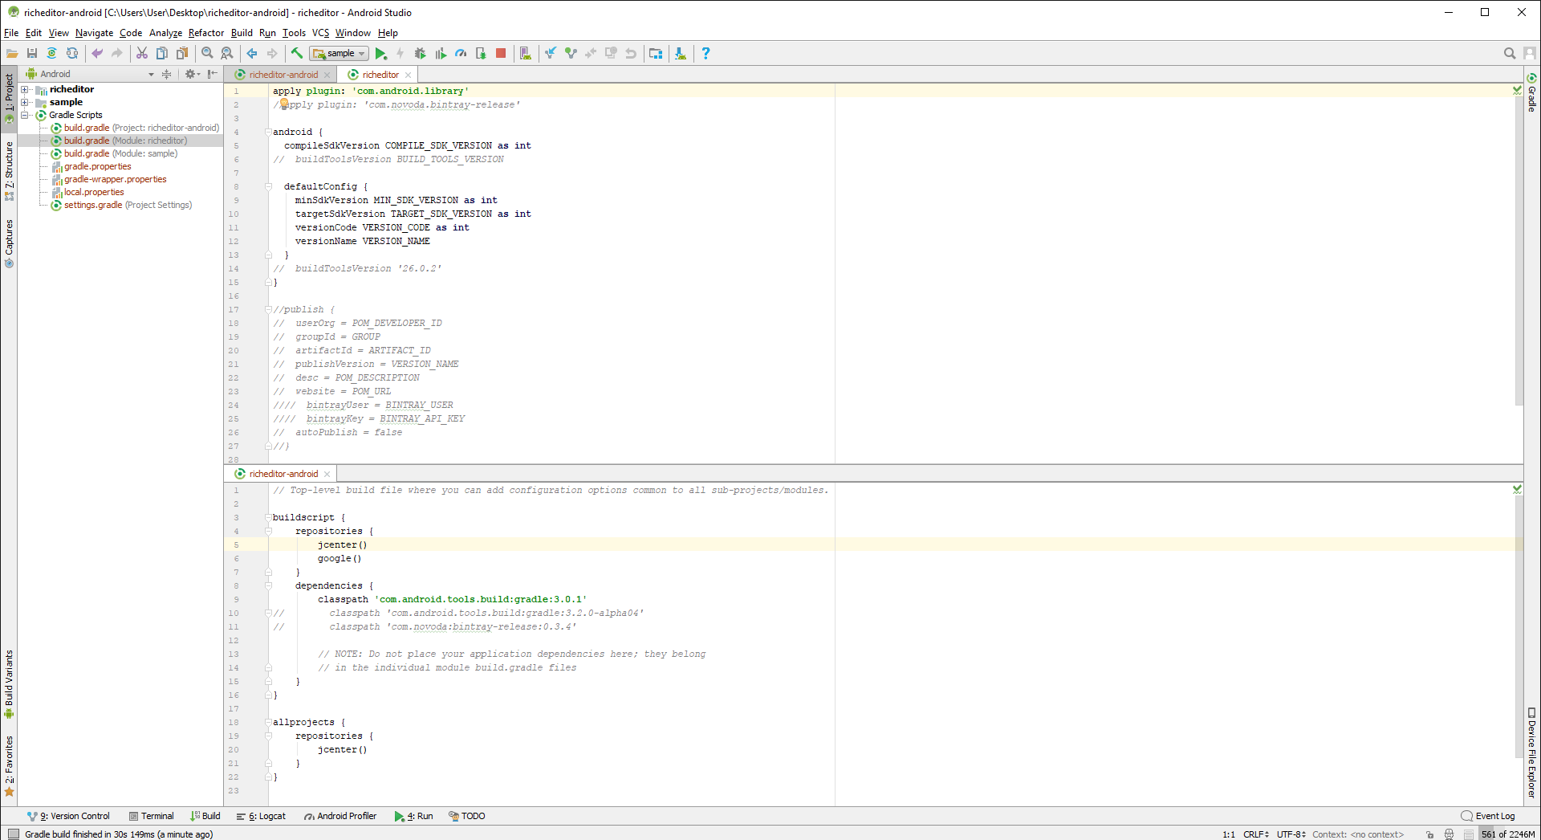The image size is (1541, 840).
Task: Toggle the Favorites side panel
Action: coord(9,765)
